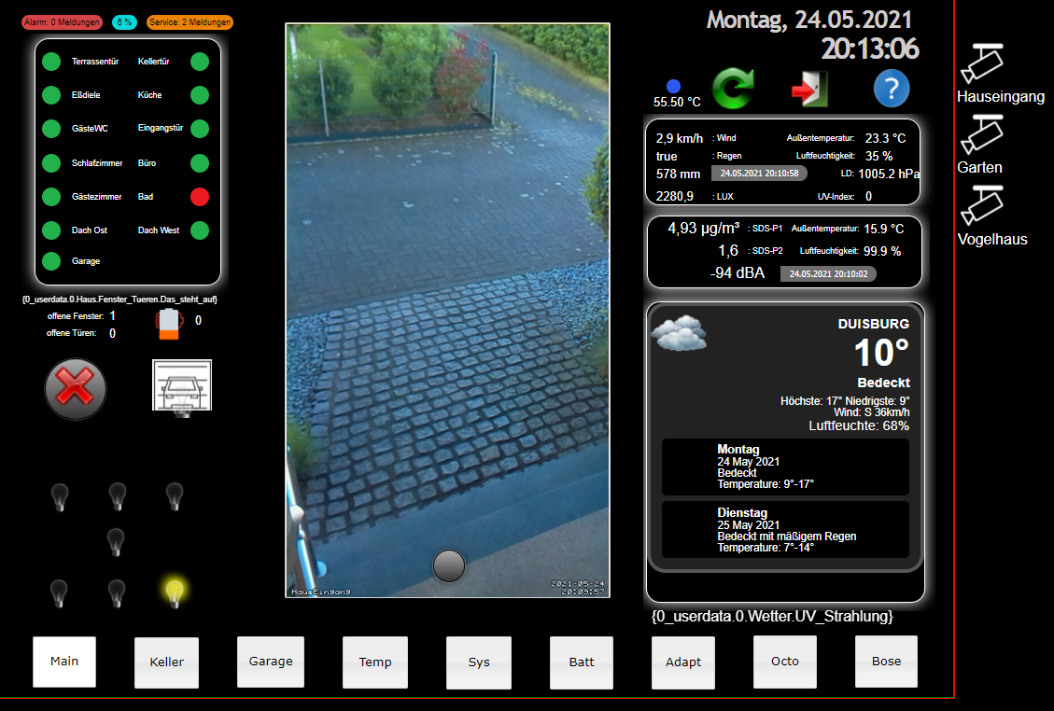Click the red arrow logout door icon
Viewport: 1054px width, 711px height.
tap(810, 89)
